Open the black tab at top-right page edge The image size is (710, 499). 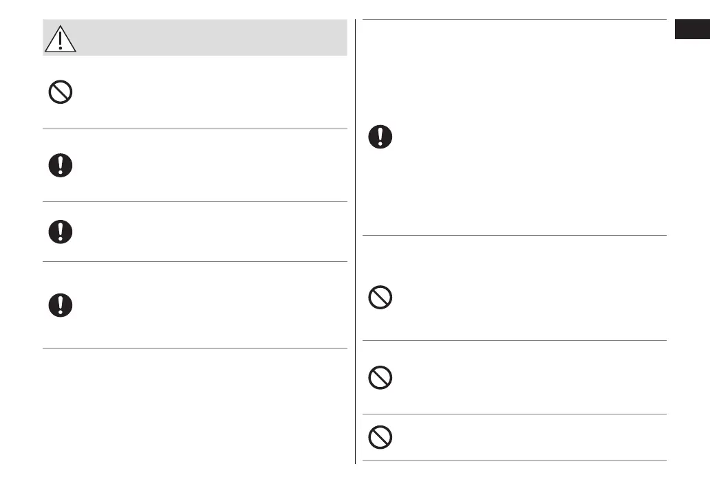[691, 32]
